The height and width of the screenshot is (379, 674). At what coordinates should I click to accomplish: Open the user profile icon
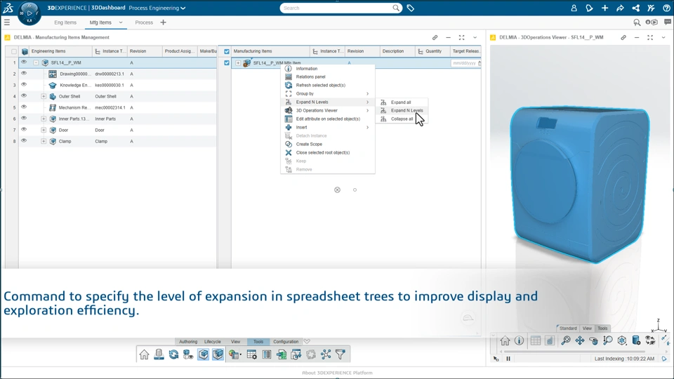[574, 8]
